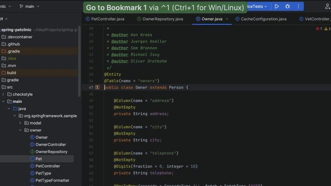Switch to OwnerRepository.java tab
The width and height of the screenshot is (331, 186).
[x=160, y=19]
